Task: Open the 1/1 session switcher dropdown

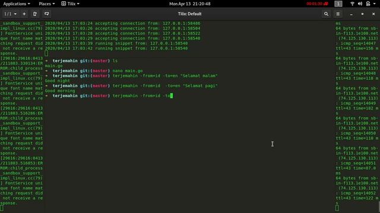Action: [x=10, y=14]
